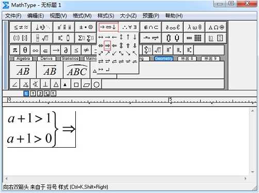This screenshot has width=259, height=193.
Task: Pick the double down arrow (⇓) symbol
Action: point(135,45)
